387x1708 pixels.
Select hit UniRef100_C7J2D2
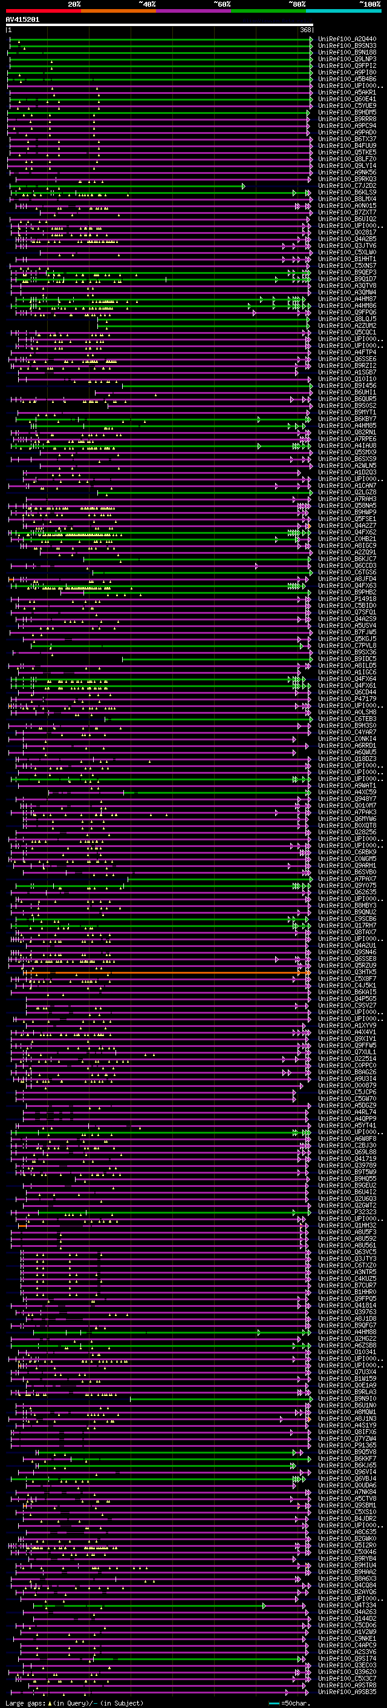[347, 185]
